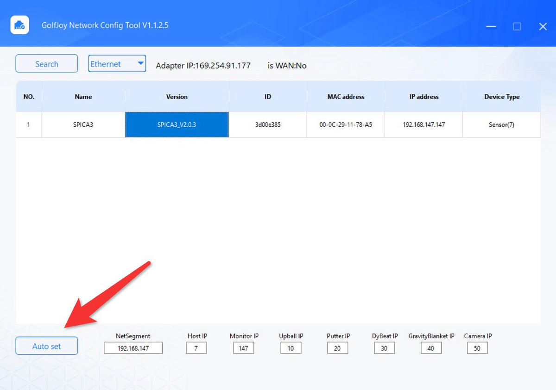The height and width of the screenshot is (390, 556).
Task: Click the Host IP field
Action: coord(196,348)
